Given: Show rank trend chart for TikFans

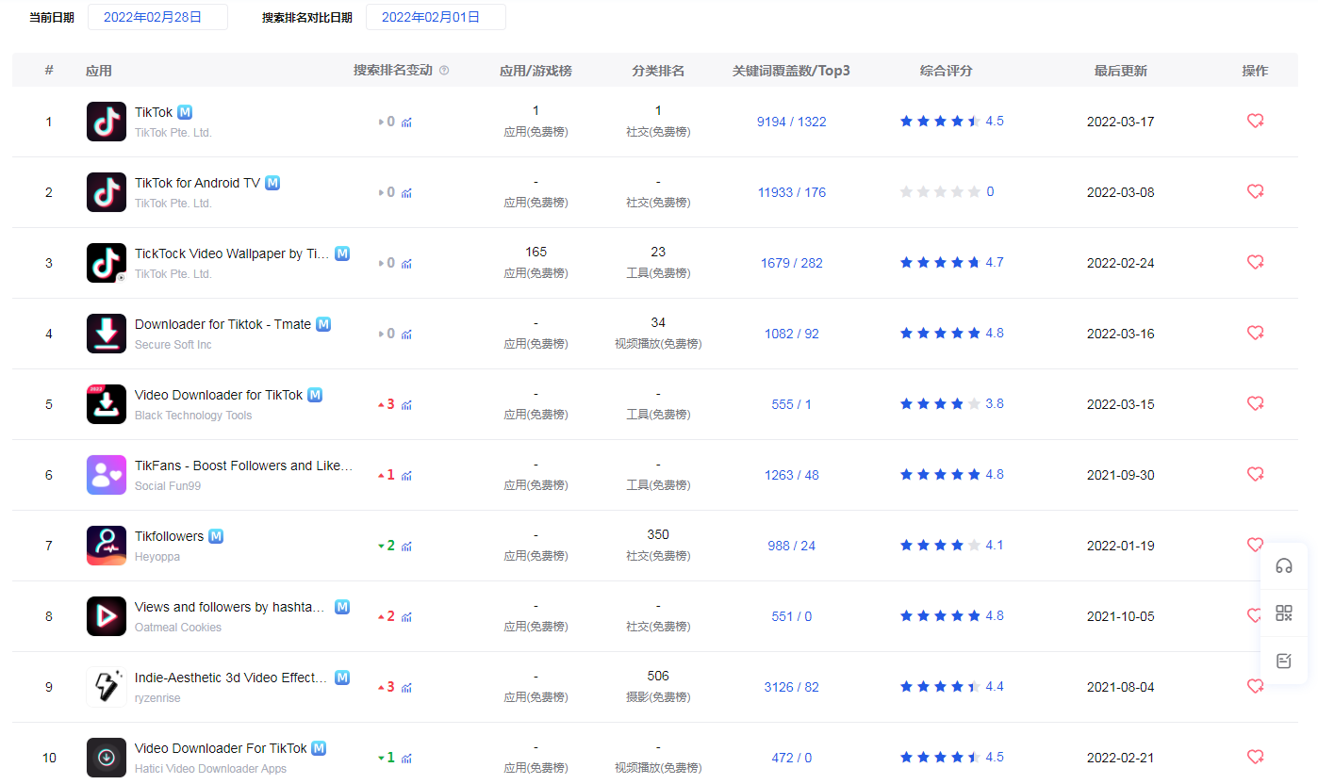Looking at the screenshot, I should coord(406,475).
